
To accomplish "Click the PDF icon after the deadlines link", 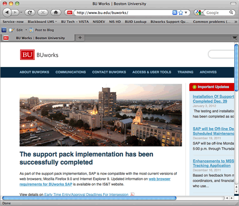I will (x=132, y=194).
